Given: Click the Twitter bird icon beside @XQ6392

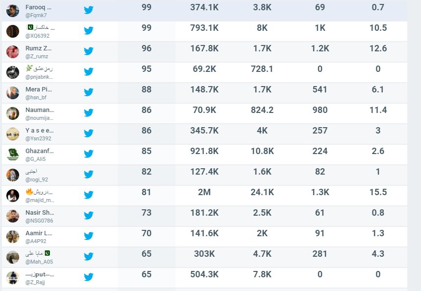Looking at the screenshot, I should pyautogui.click(x=89, y=30).
